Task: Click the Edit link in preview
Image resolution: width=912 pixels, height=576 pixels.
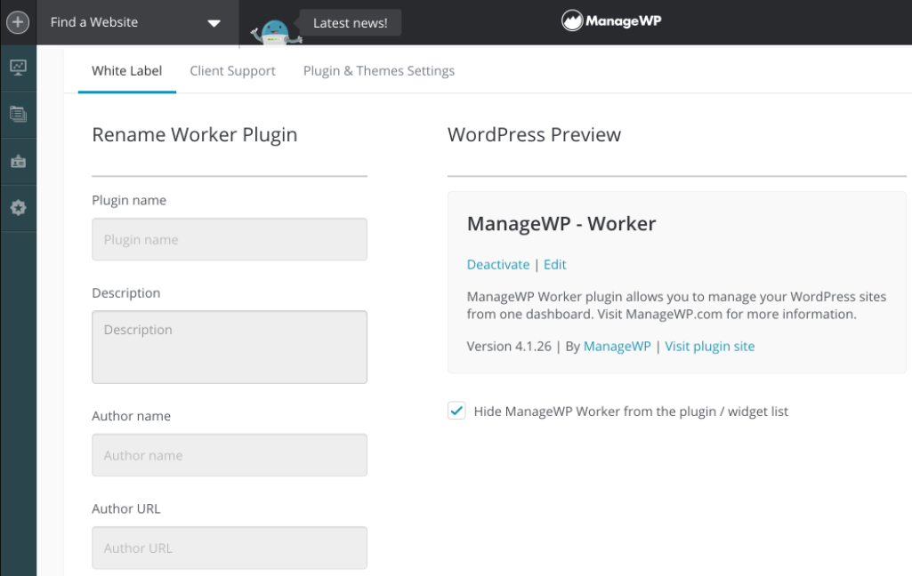Action: click(554, 265)
